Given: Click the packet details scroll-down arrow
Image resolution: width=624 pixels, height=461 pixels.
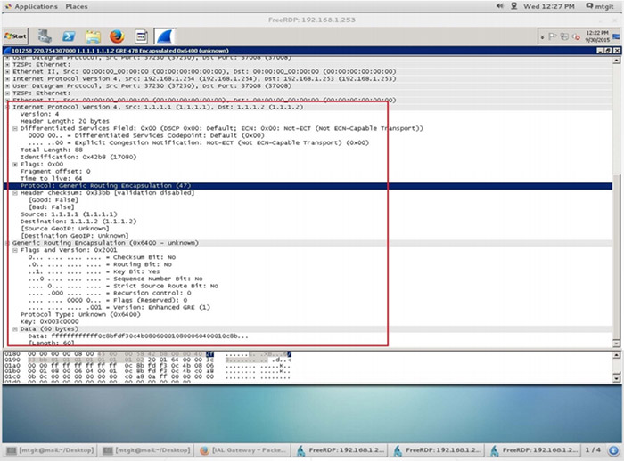Looking at the screenshot, I should (617, 343).
